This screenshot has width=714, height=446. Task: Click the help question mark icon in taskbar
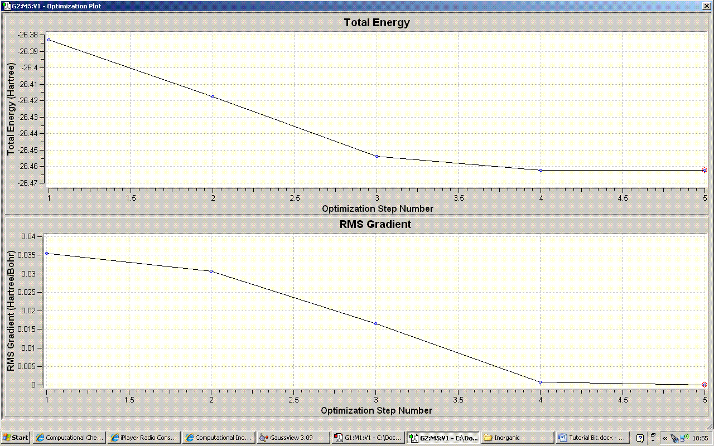coord(640,438)
